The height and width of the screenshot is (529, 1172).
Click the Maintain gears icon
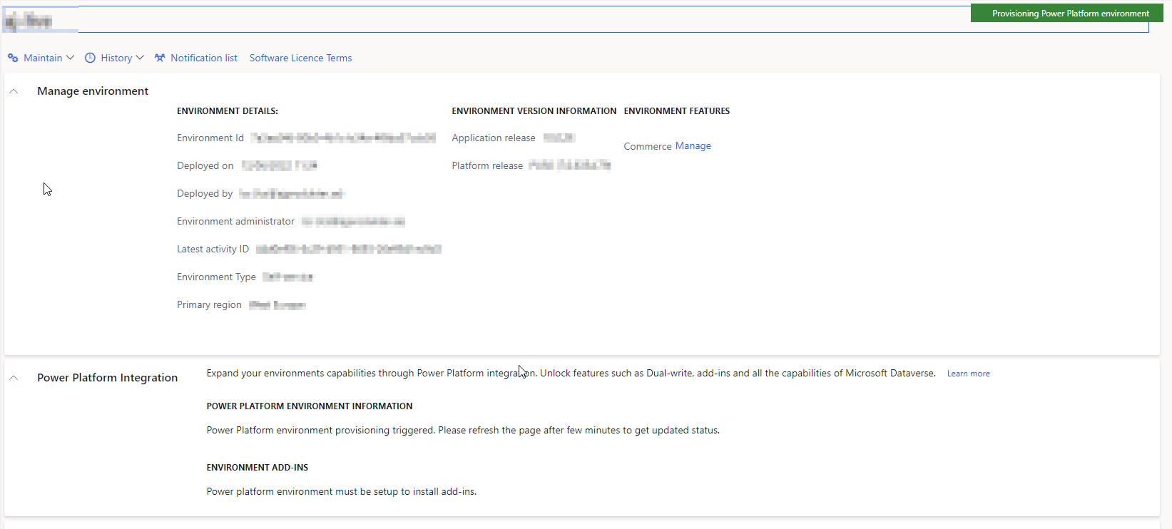tap(13, 58)
